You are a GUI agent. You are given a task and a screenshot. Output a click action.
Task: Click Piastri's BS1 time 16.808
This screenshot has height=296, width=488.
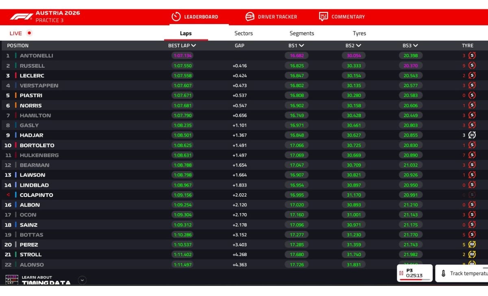click(x=297, y=95)
